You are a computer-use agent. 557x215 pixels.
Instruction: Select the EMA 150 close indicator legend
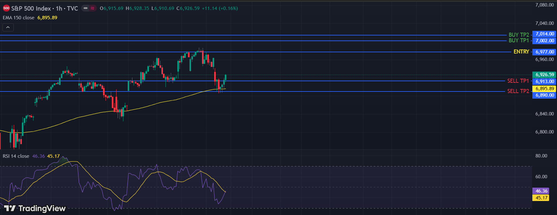pos(19,18)
